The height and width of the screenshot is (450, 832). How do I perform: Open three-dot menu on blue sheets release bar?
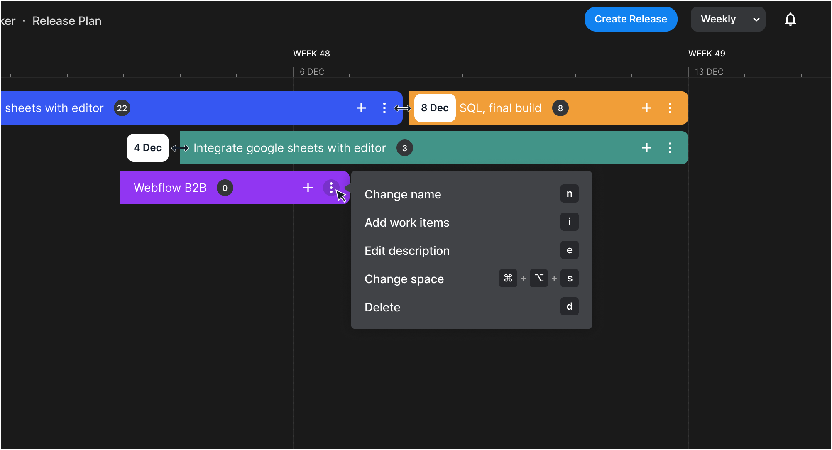click(x=384, y=108)
